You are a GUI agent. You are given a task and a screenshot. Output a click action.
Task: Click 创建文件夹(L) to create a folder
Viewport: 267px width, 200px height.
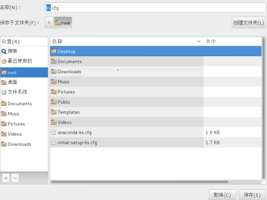click(249, 22)
